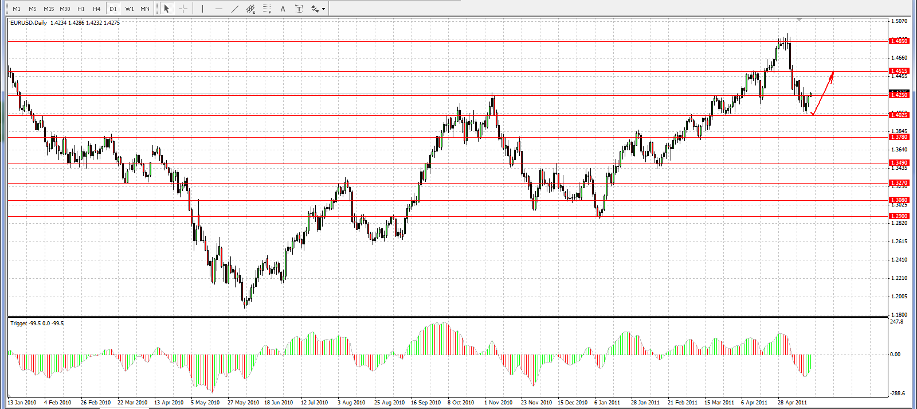Switch chart to M15 timeframe
Viewport: 917px width, 409px height.
(49, 9)
